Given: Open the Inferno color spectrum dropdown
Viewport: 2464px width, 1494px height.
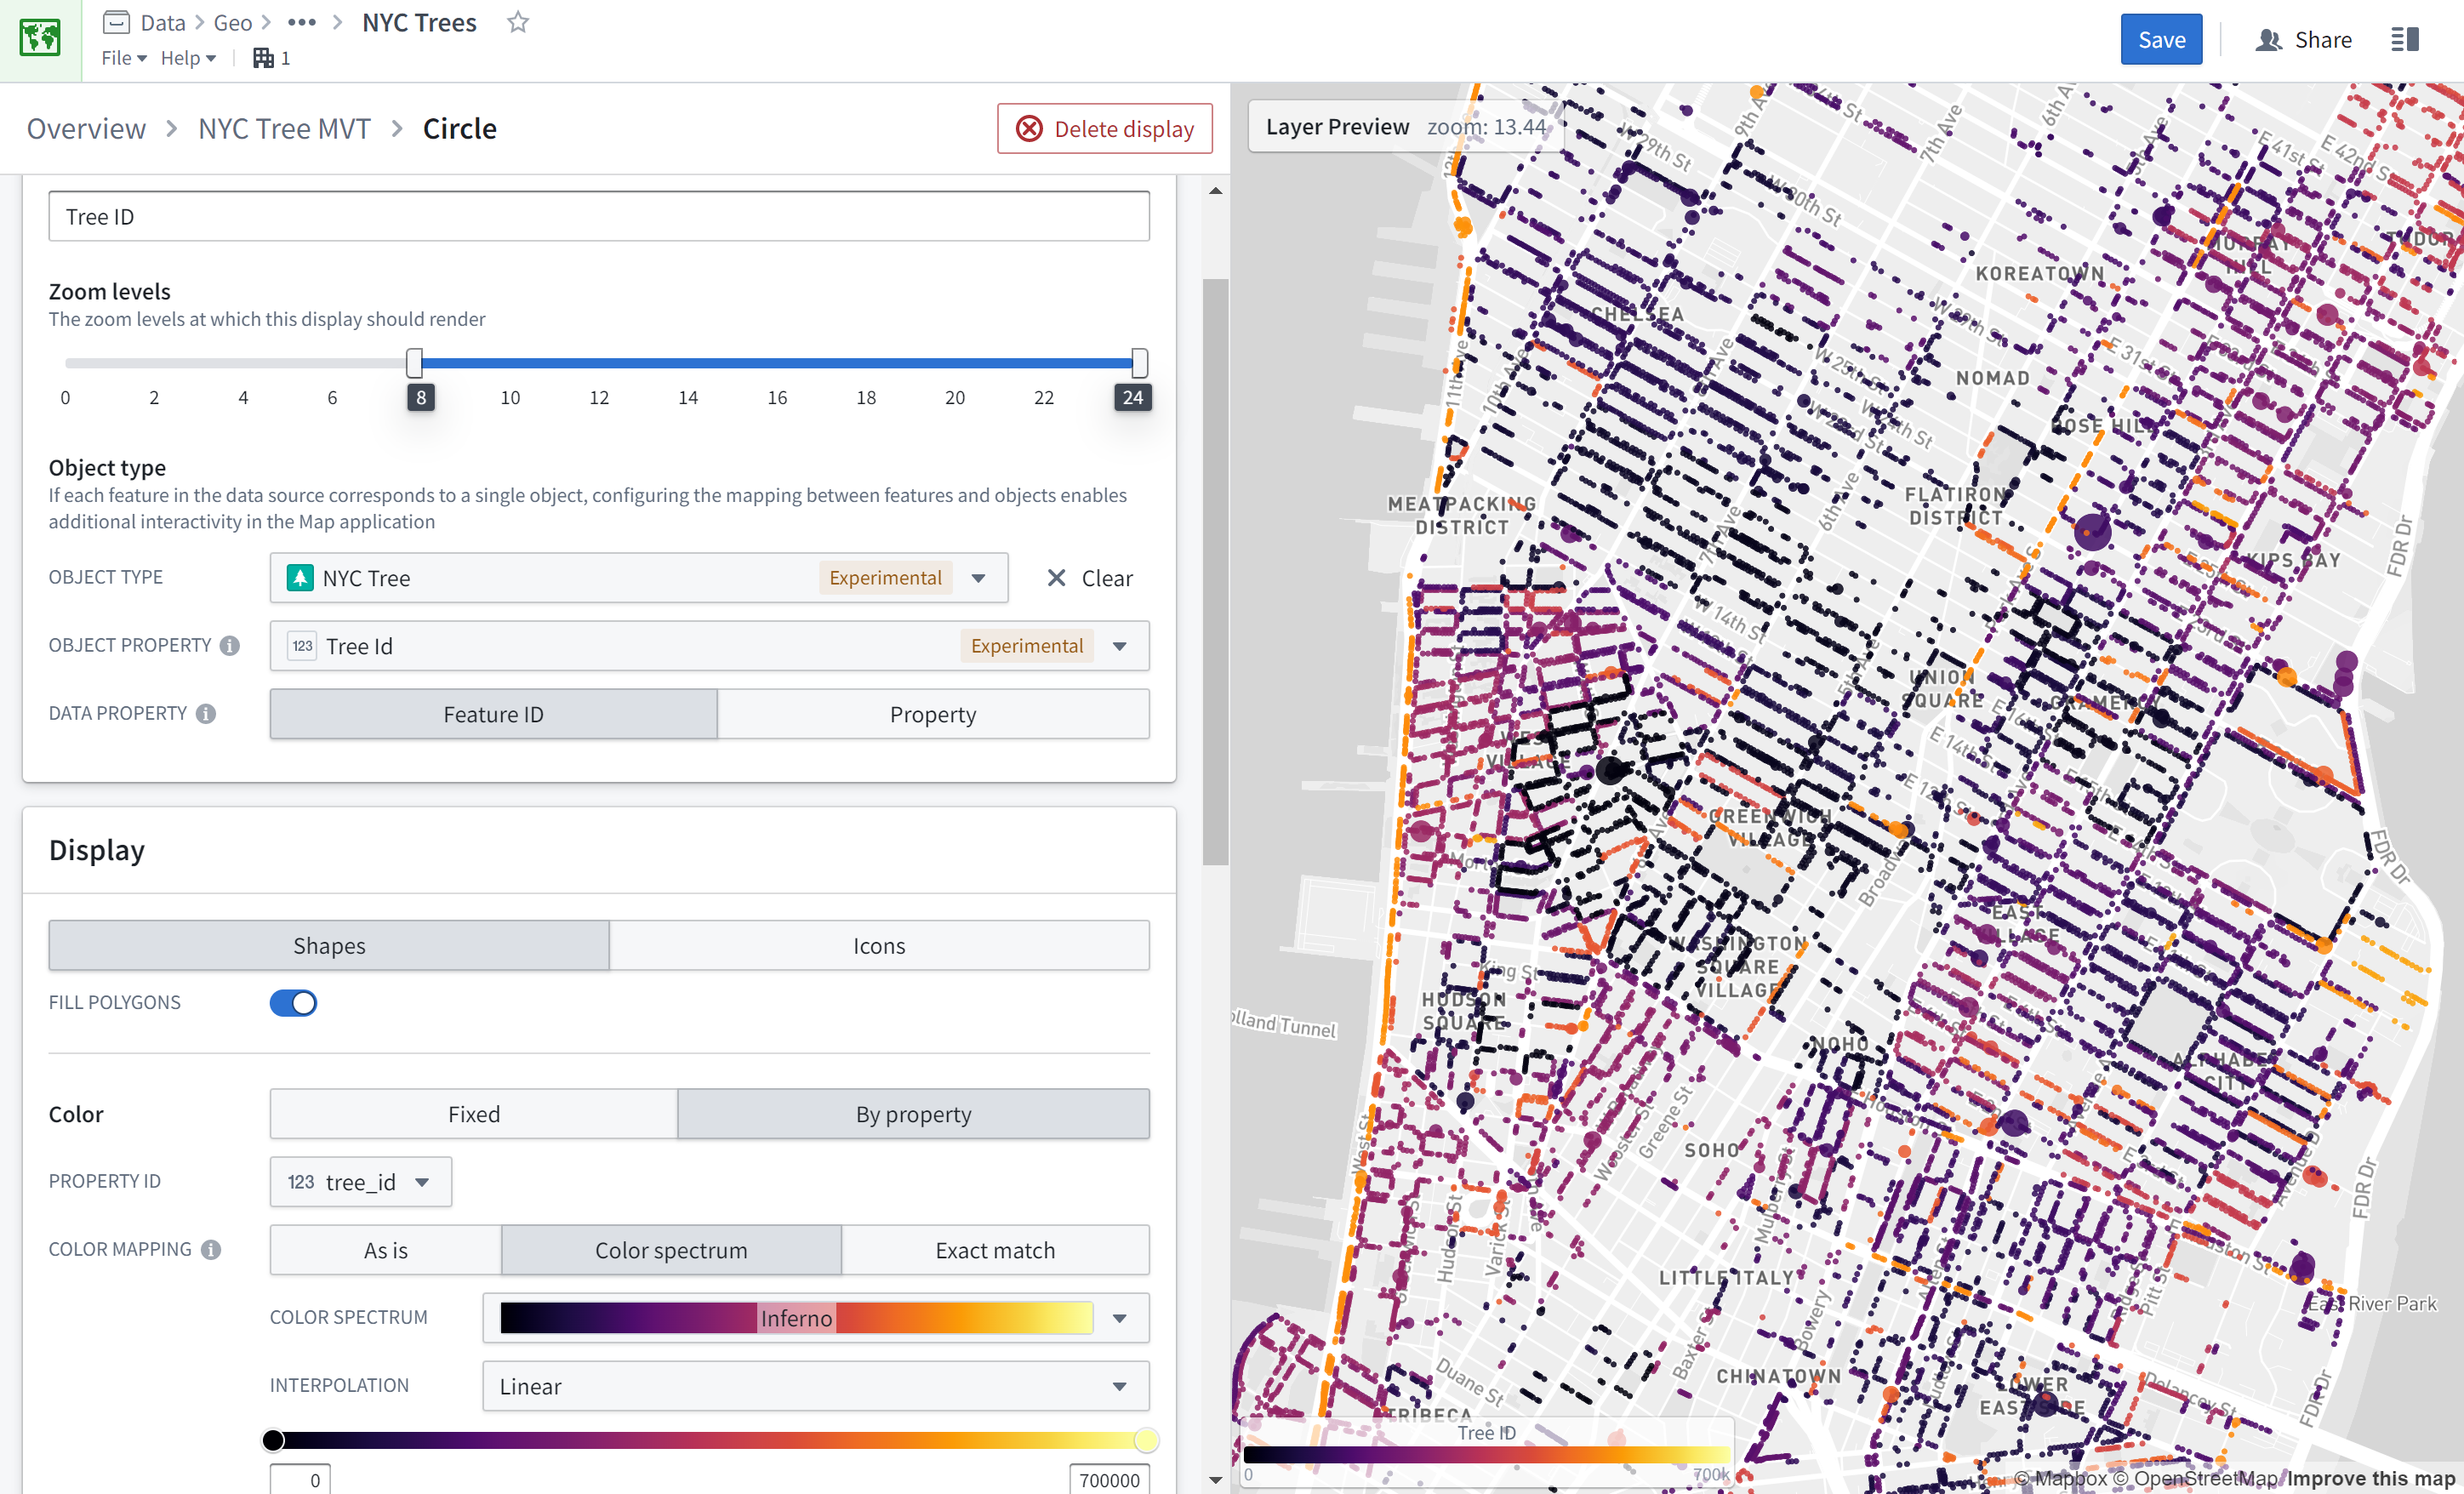Looking at the screenshot, I should pyautogui.click(x=816, y=1318).
